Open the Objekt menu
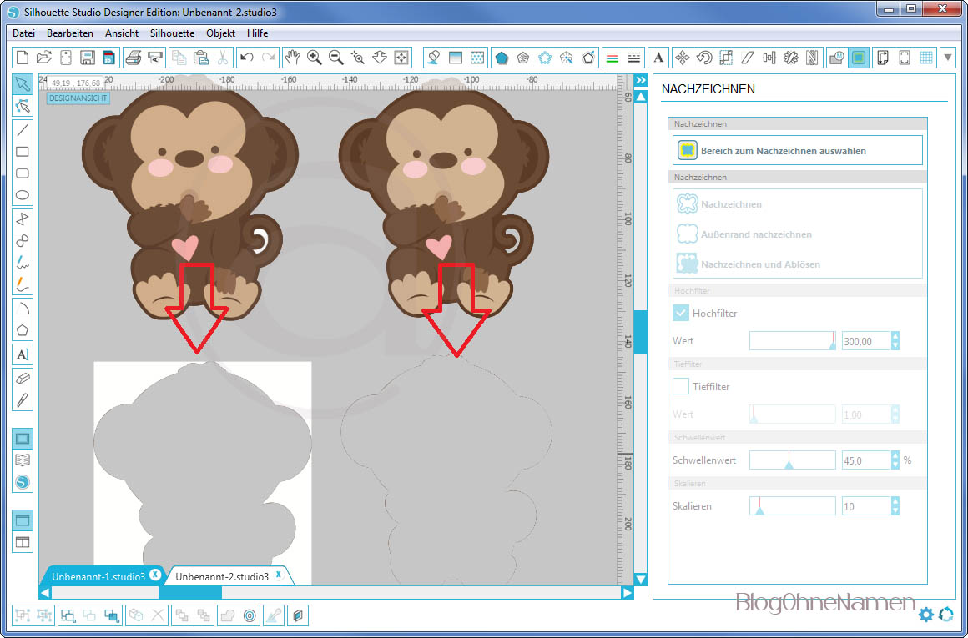Viewport: 968px width, 638px height. [x=220, y=33]
